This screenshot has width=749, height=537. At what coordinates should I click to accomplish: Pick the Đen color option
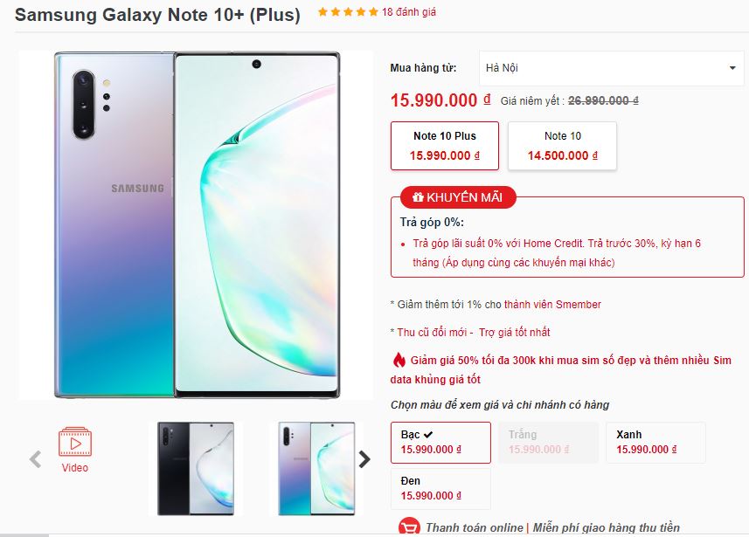[x=440, y=488]
